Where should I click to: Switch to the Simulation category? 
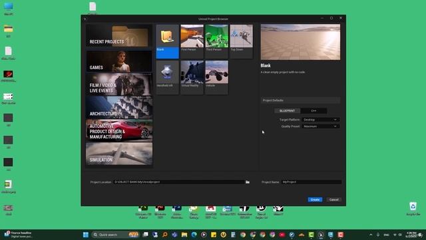pos(119,154)
